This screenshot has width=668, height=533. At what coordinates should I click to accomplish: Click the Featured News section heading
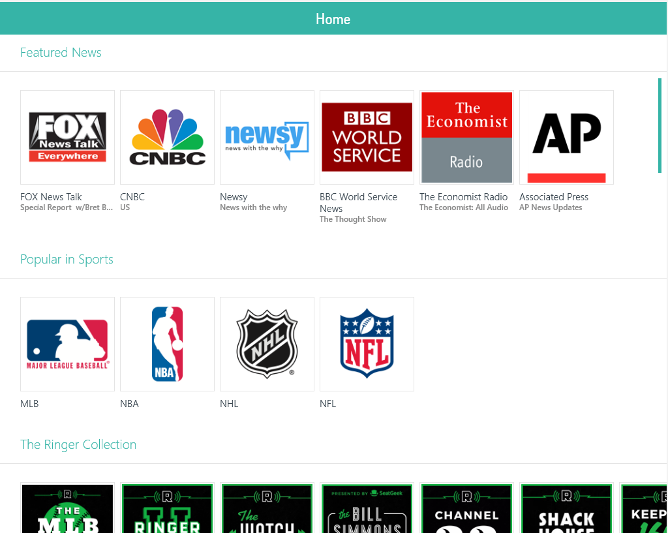(61, 52)
